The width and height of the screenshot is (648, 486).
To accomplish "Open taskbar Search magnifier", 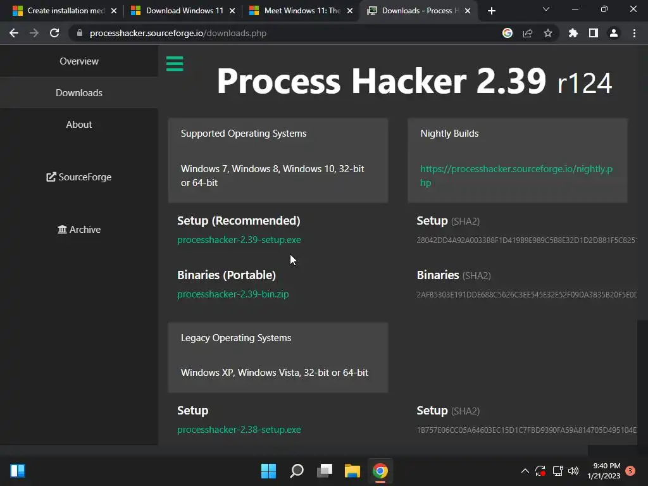I will pos(297,471).
